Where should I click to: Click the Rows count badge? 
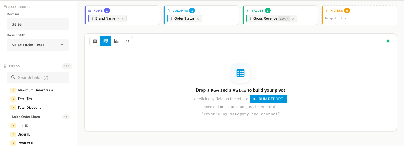(107, 10)
